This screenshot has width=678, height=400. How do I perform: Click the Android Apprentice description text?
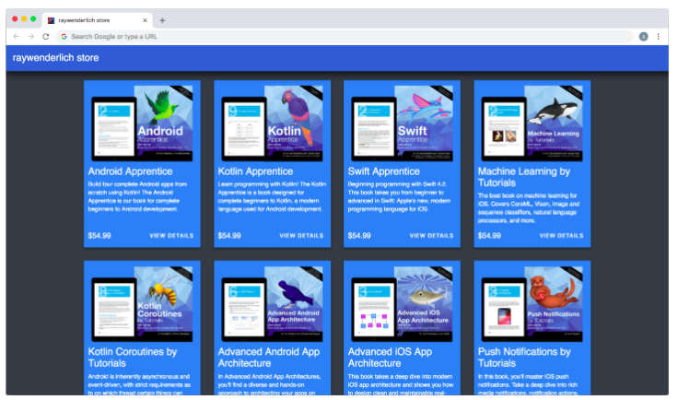pyautogui.click(x=137, y=196)
